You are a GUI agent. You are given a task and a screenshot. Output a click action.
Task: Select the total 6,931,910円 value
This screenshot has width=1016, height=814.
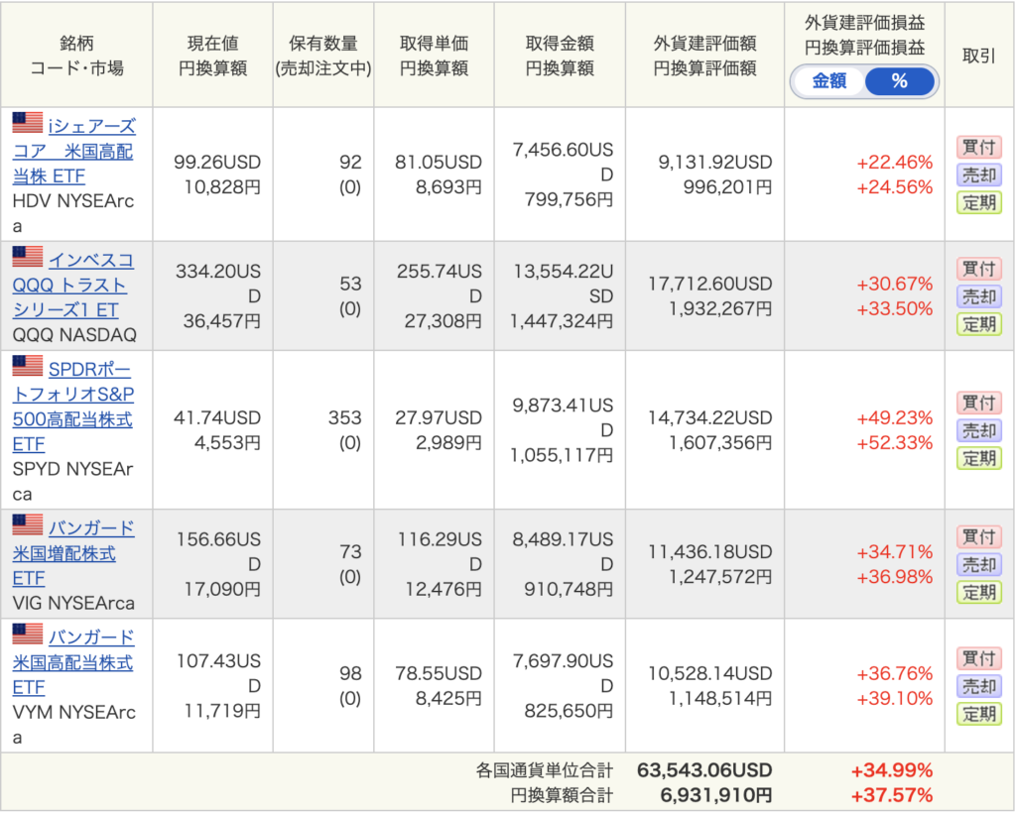(716, 794)
